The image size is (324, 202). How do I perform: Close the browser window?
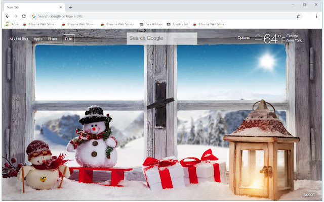[316, 5]
